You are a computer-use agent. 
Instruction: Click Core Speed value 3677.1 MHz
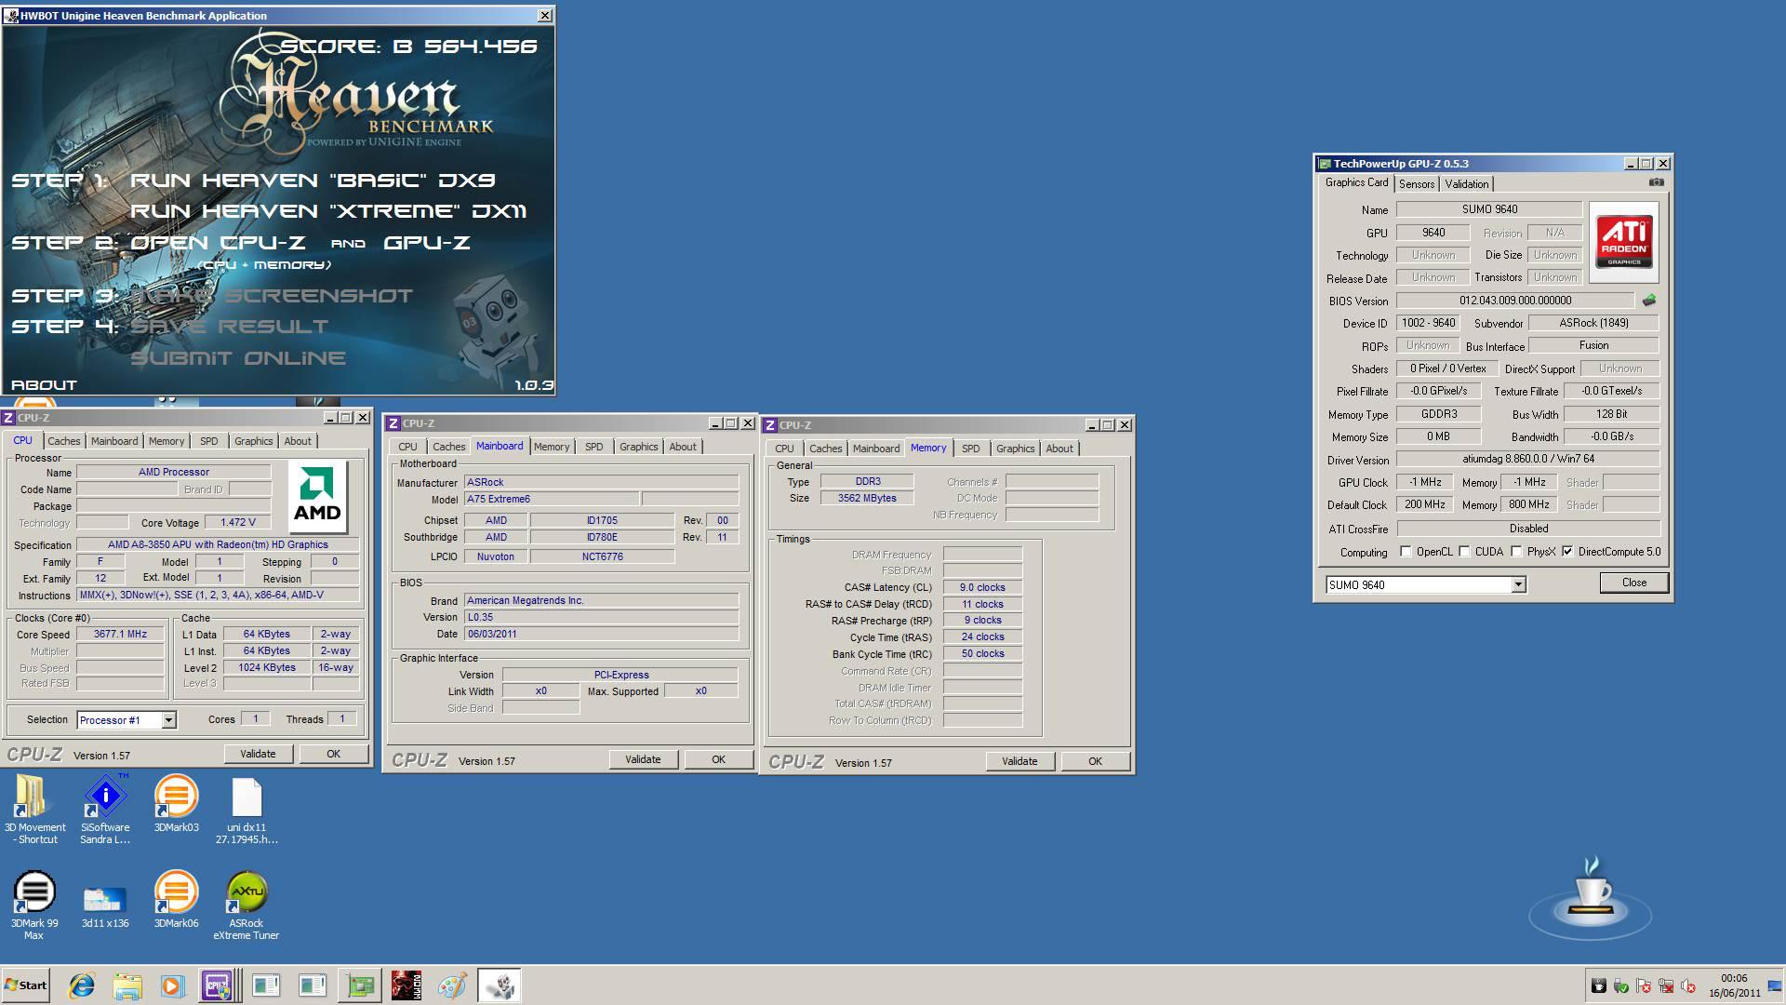(x=120, y=634)
